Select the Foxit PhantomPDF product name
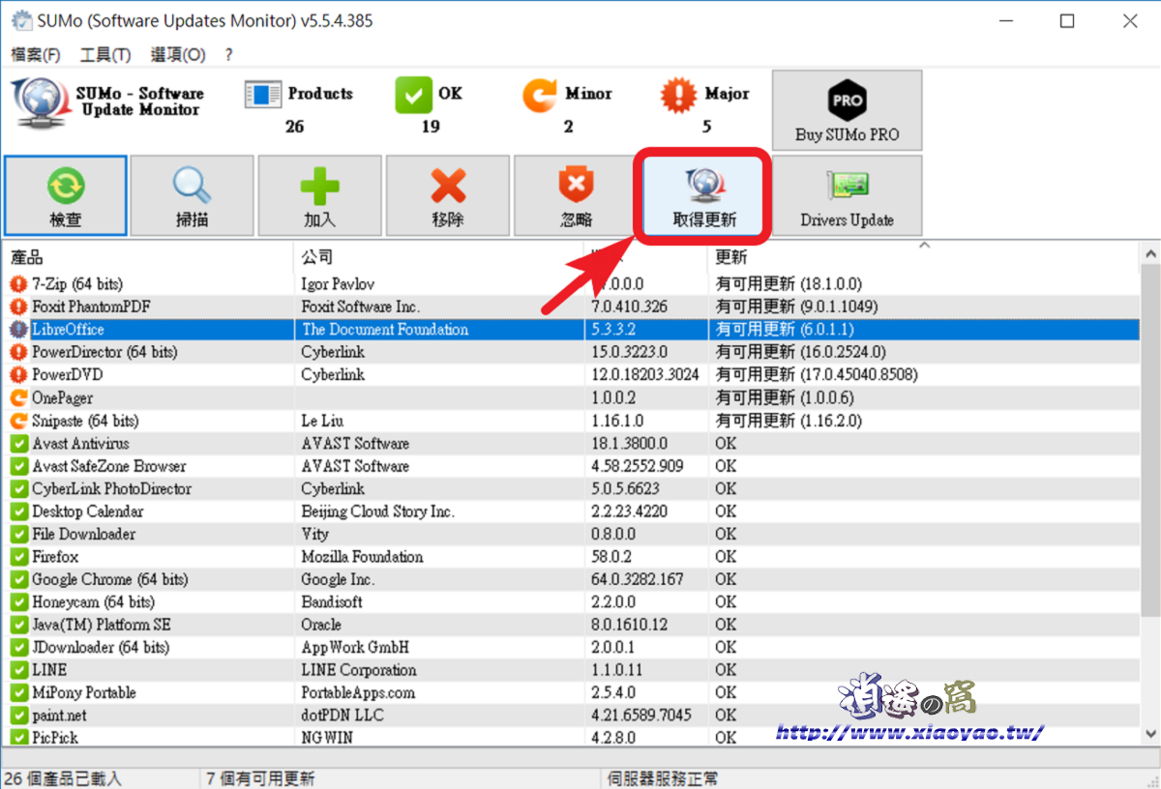The image size is (1161, 789). pyautogui.click(x=91, y=307)
